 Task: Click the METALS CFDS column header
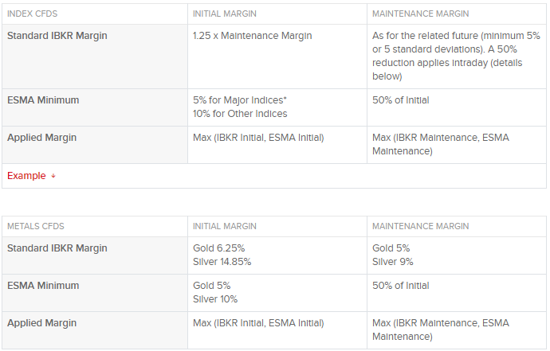click(x=36, y=226)
